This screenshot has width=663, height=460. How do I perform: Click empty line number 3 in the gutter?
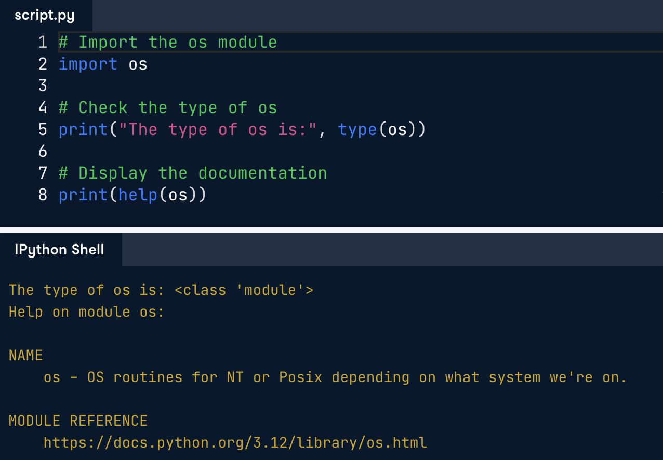pos(43,86)
